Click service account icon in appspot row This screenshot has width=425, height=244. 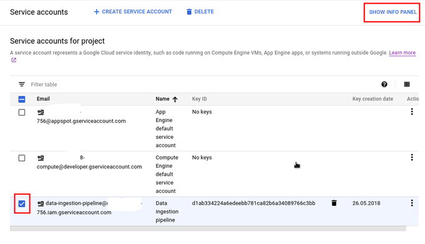coord(41,112)
